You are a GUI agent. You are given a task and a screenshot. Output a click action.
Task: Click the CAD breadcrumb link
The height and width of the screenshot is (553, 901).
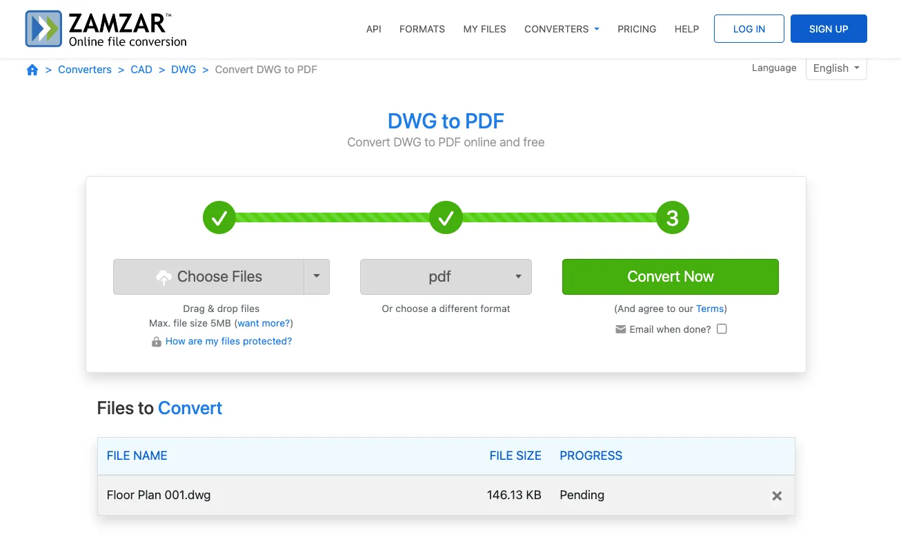(x=141, y=70)
